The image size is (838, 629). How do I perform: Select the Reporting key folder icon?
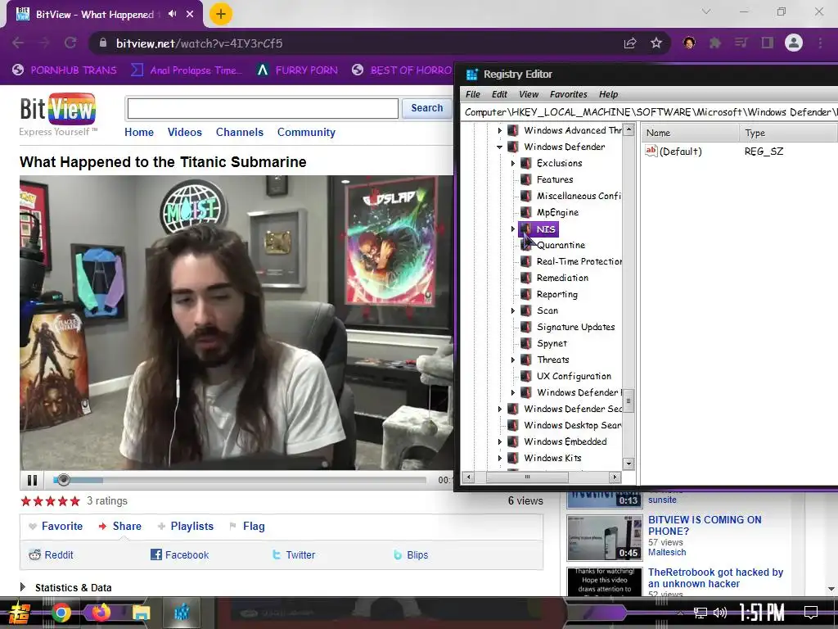point(526,294)
